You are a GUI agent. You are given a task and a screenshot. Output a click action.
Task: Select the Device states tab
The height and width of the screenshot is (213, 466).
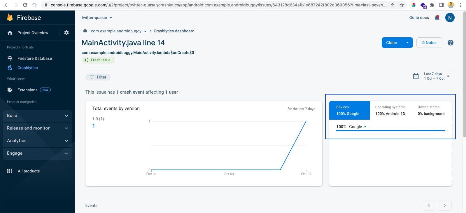(x=431, y=110)
